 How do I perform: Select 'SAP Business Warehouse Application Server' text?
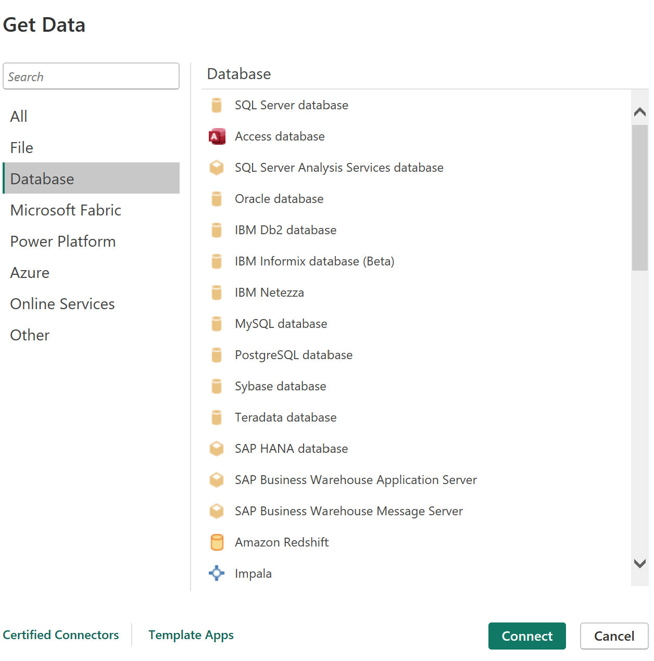[356, 480]
